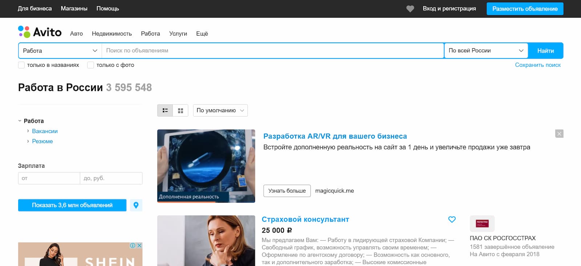This screenshot has height=266, width=581.
Task: Close the SHEIN ad banner
Action: pyautogui.click(x=139, y=246)
